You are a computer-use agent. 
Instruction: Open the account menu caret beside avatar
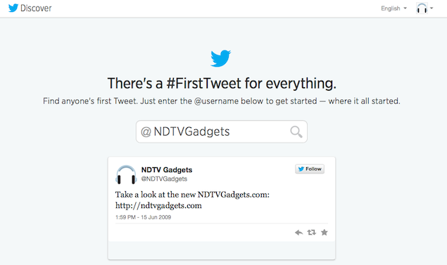432,8
